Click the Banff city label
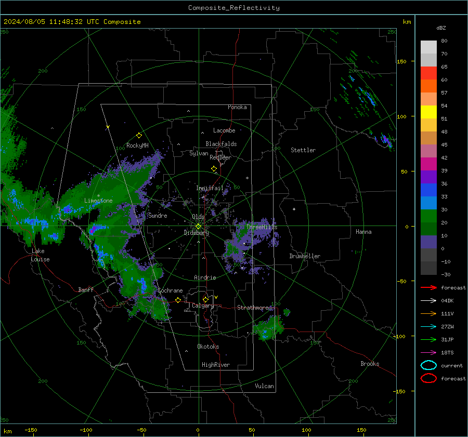 click(86, 289)
